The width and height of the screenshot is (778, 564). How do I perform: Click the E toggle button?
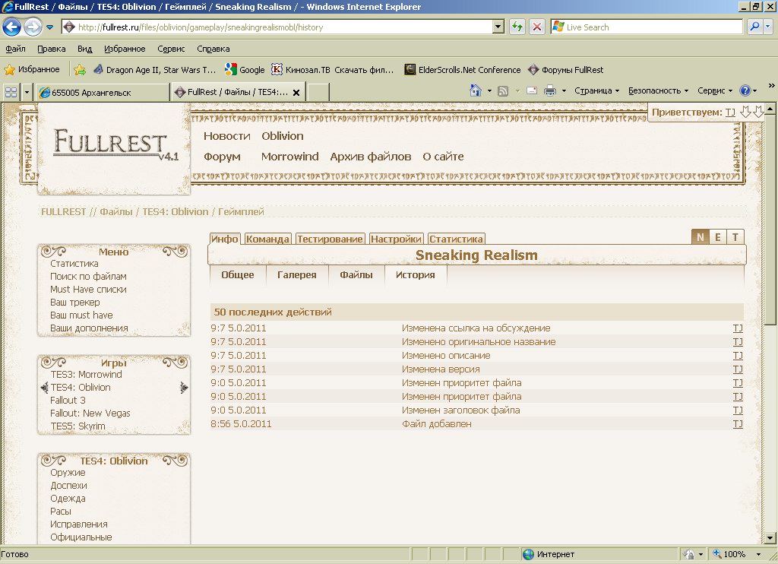point(717,237)
